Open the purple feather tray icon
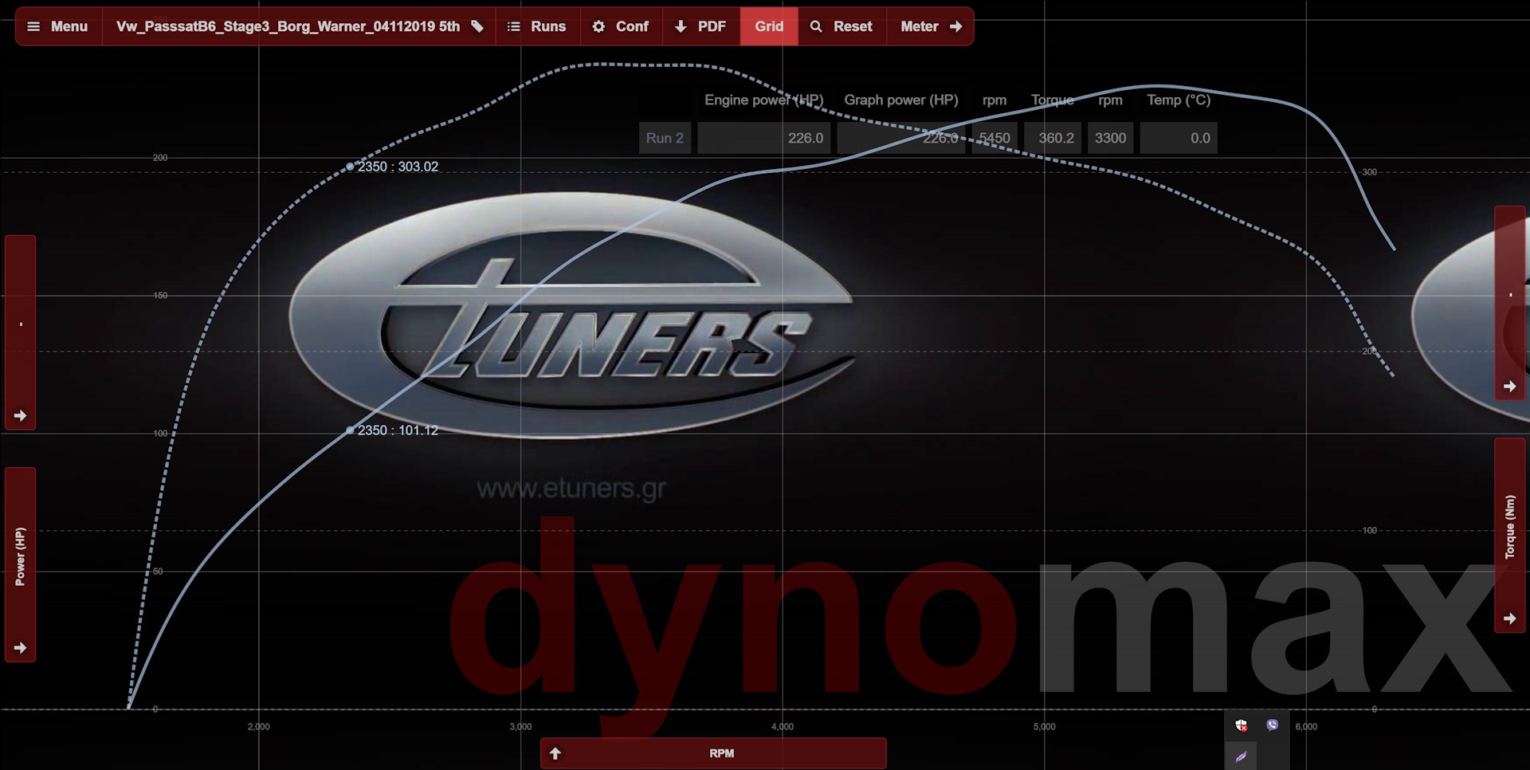The height and width of the screenshot is (770, 1530). [x=1242, y=756]
